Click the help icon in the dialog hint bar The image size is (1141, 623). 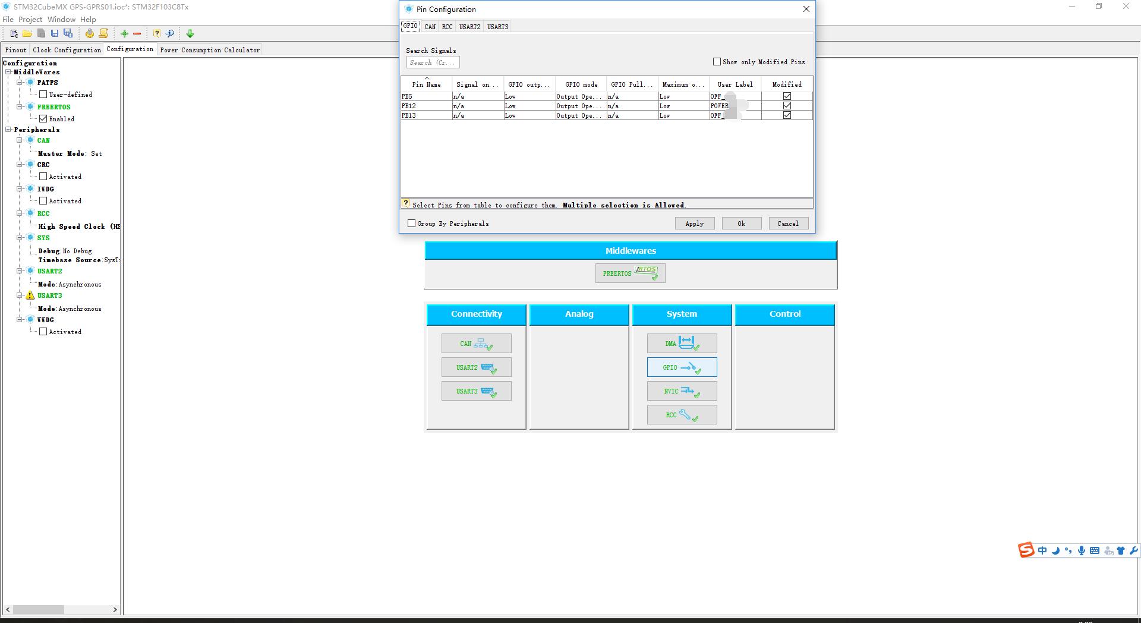click(405, 203)
